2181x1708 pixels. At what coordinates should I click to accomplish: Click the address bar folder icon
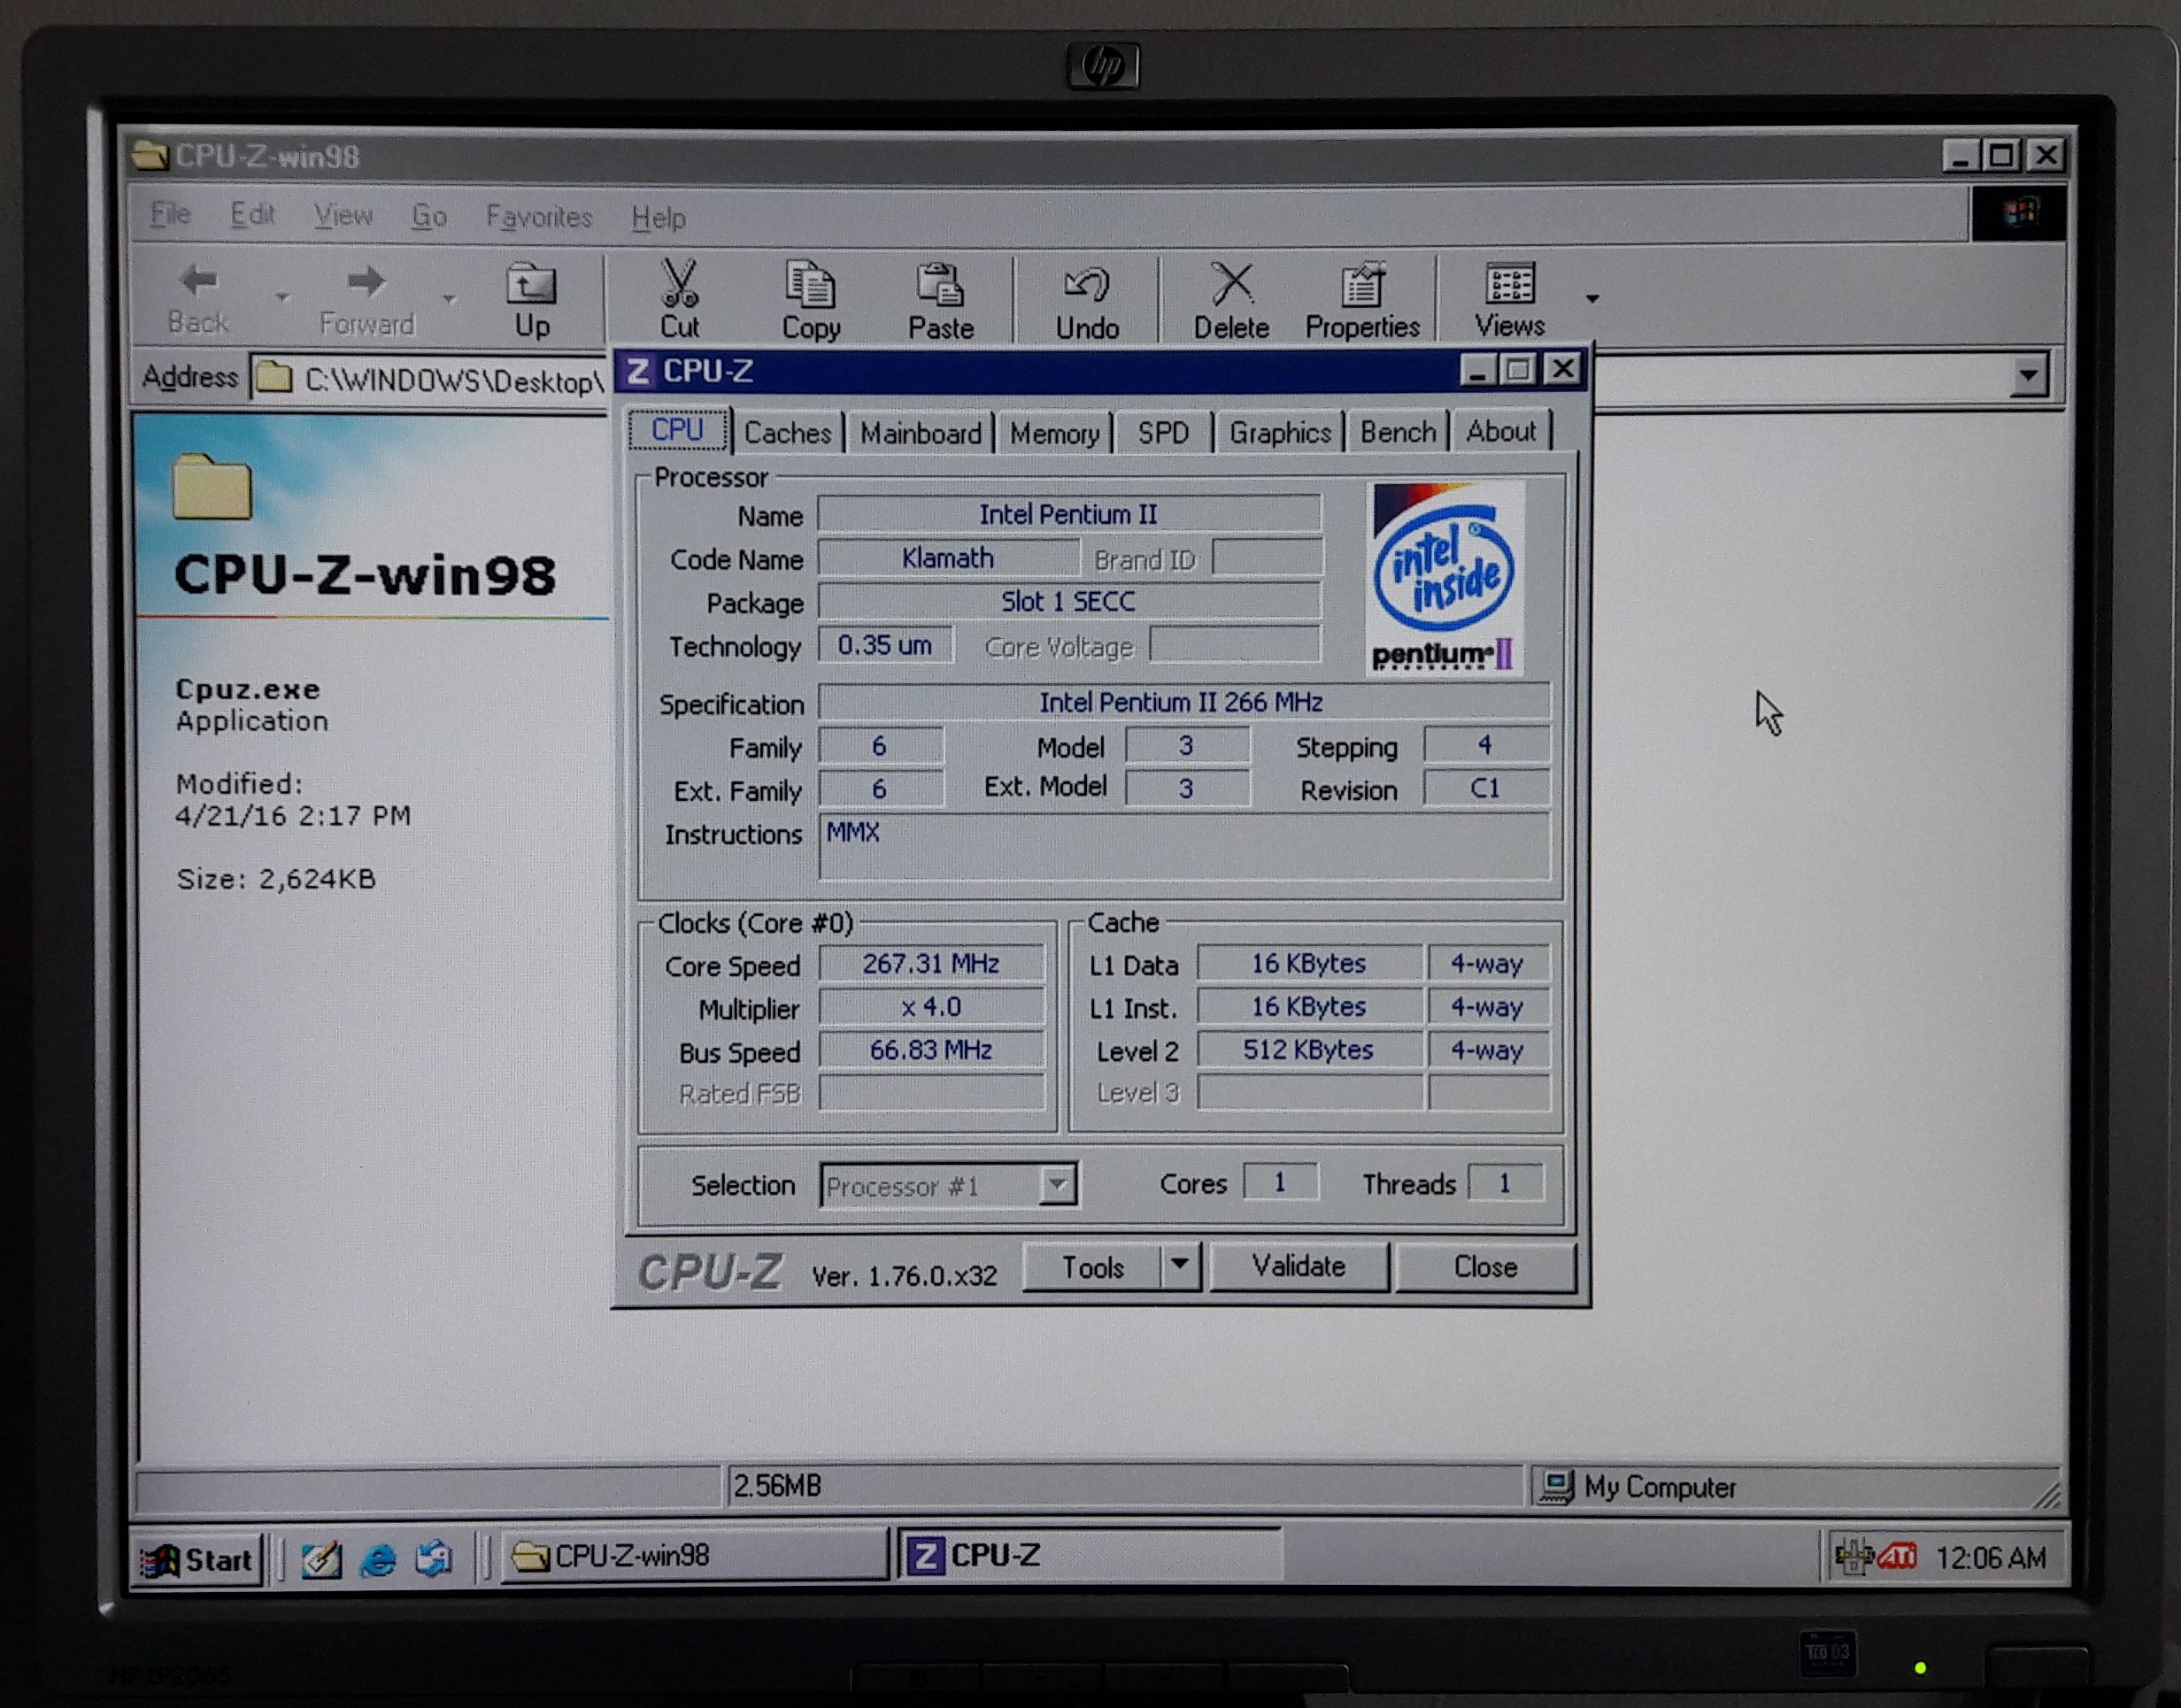click(273, 378)
